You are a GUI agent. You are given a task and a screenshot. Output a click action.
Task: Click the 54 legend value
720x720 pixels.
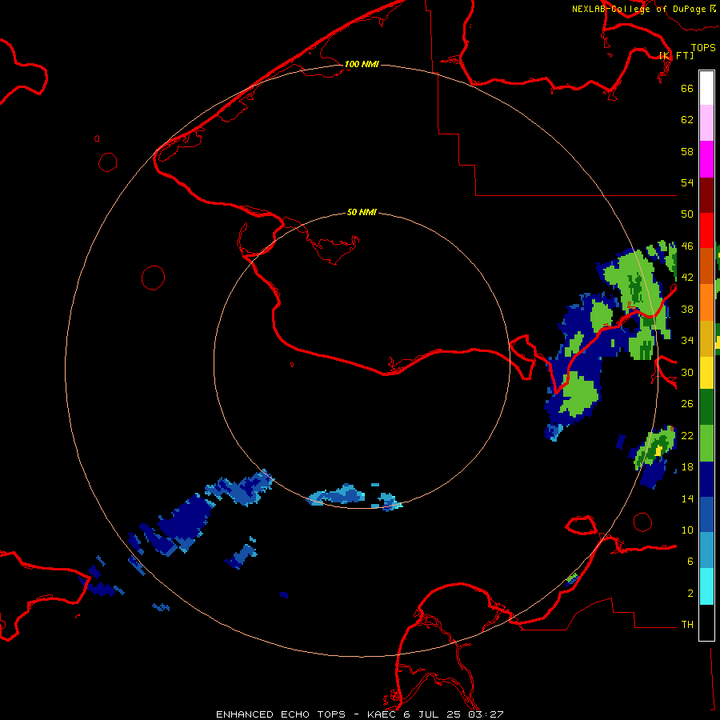(x=687, y=182)
